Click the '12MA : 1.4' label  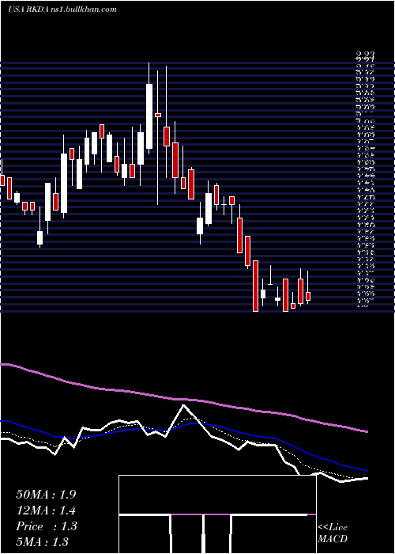(x=46, y=510)
